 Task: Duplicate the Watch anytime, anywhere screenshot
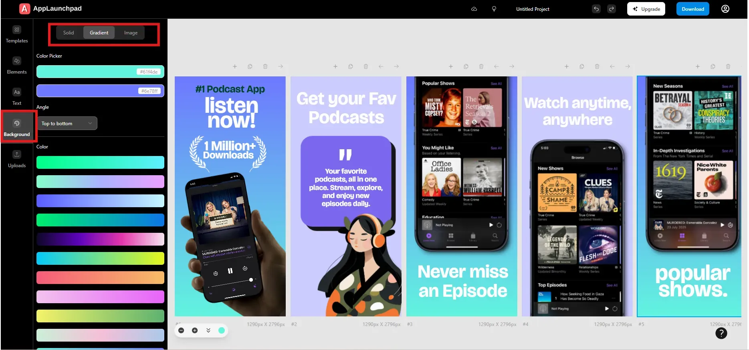(582, 66)
